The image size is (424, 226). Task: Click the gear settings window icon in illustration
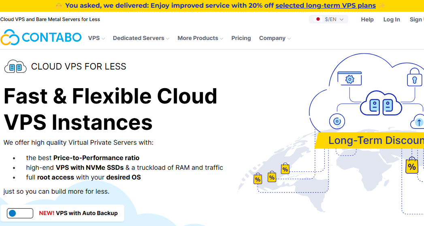tap(349, 78)
